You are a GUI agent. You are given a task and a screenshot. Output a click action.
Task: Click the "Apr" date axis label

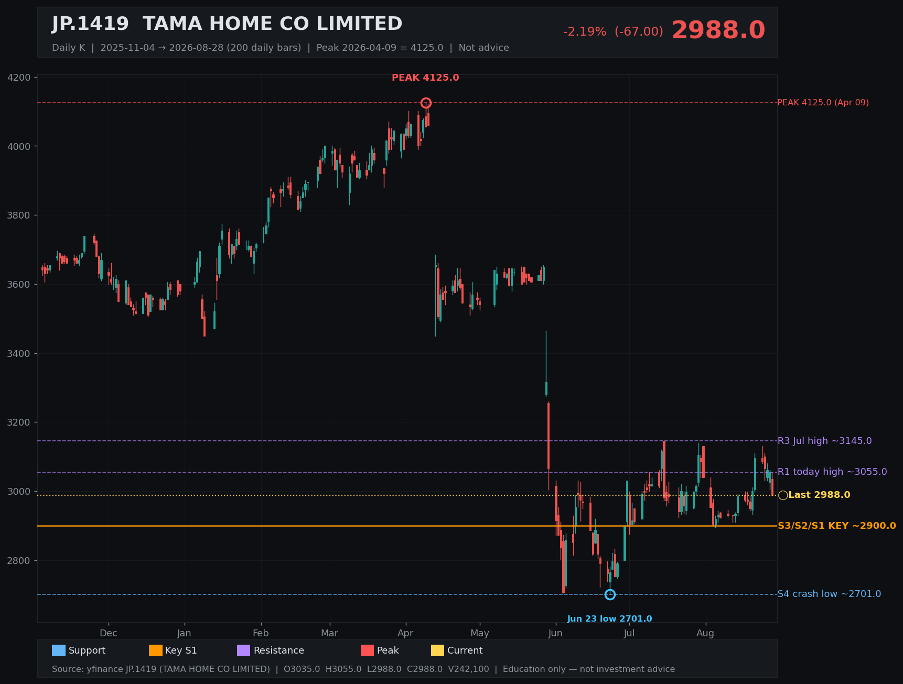(x=405, y=633)
